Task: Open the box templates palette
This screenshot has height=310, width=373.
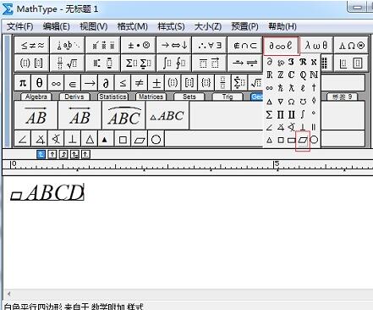Action: click(x=351, y=63)
